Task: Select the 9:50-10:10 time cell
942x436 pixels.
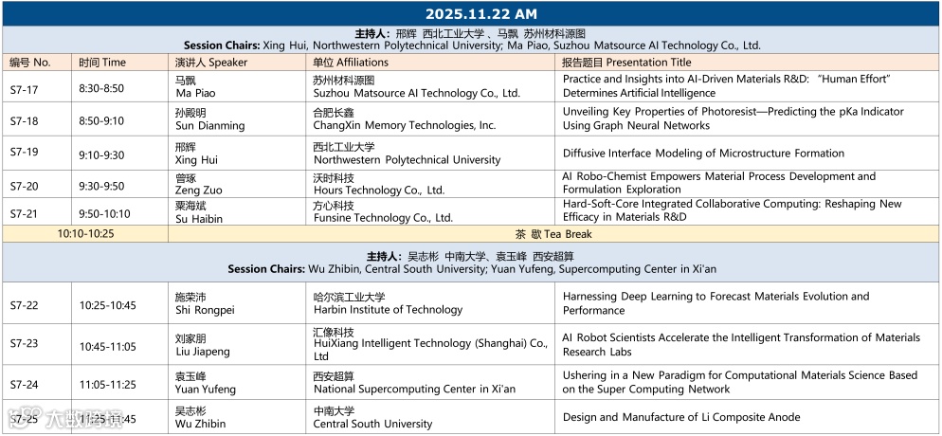Action: pyautogui.click(x=104, y=214)
